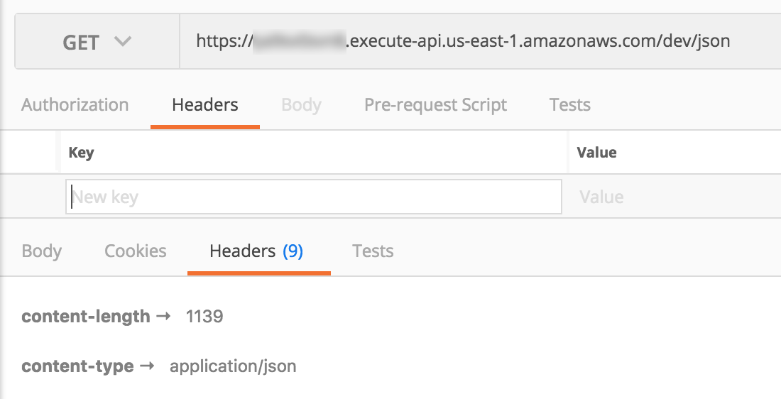Click the blue 9 header count badge

click(293, 251)
